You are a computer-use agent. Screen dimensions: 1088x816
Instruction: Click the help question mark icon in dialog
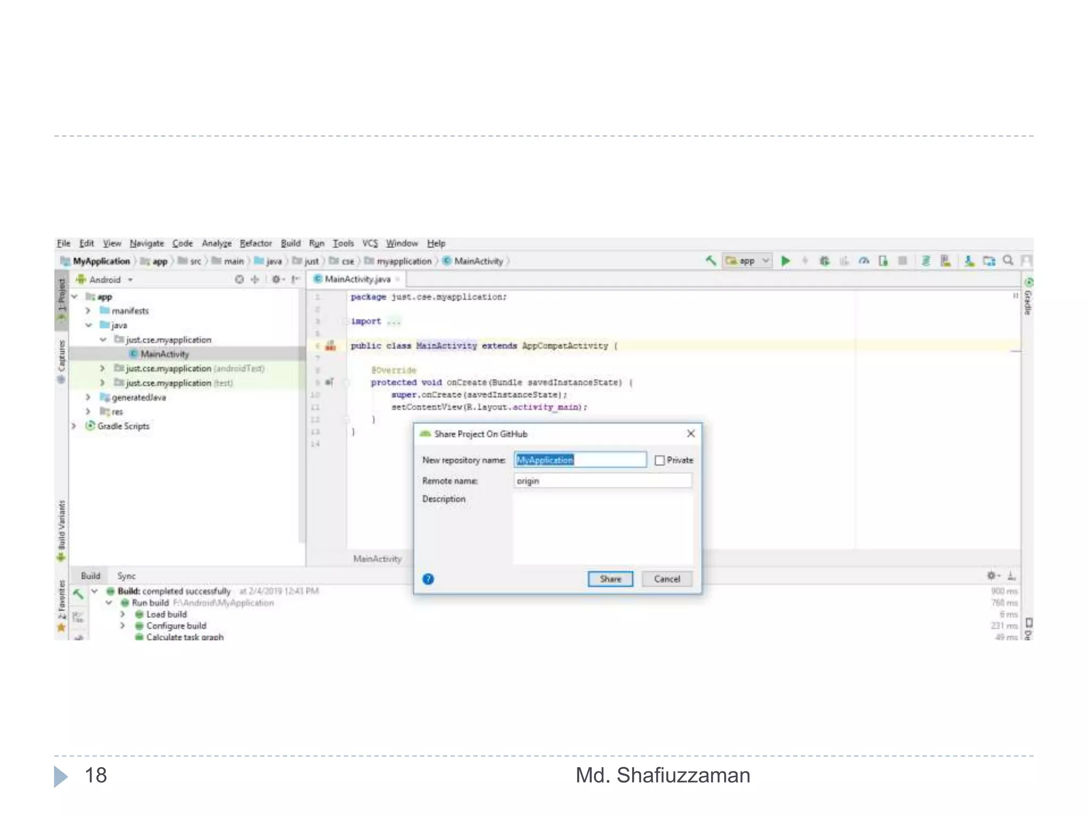click(428, 579)
